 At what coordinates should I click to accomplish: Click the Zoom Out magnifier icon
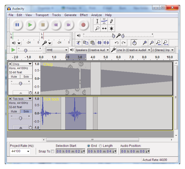[152, 43]
